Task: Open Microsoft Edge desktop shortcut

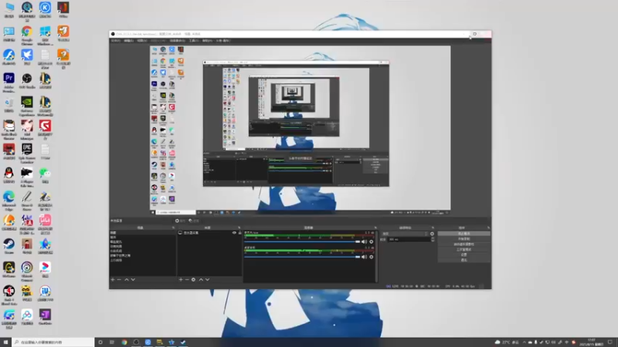Action: click(x=8, y=200)
